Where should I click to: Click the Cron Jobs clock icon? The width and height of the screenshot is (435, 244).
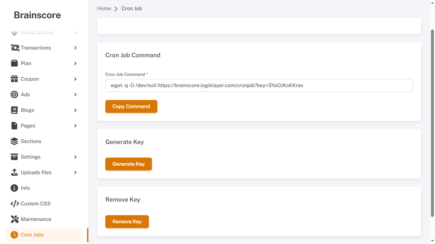coord(14,235)
